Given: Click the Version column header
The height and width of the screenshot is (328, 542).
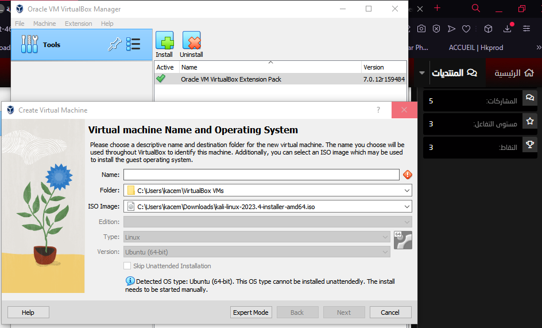Looking at the screenshot, I should pos(384,67).
